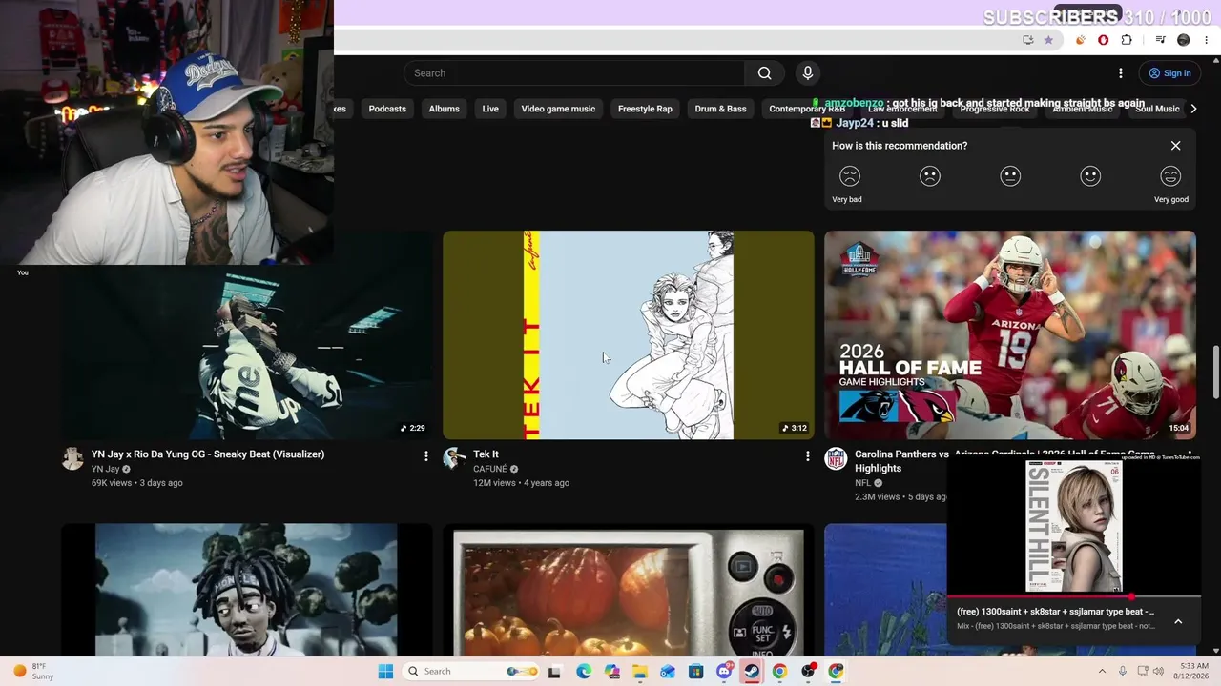Select the Live filter chip

490,109
